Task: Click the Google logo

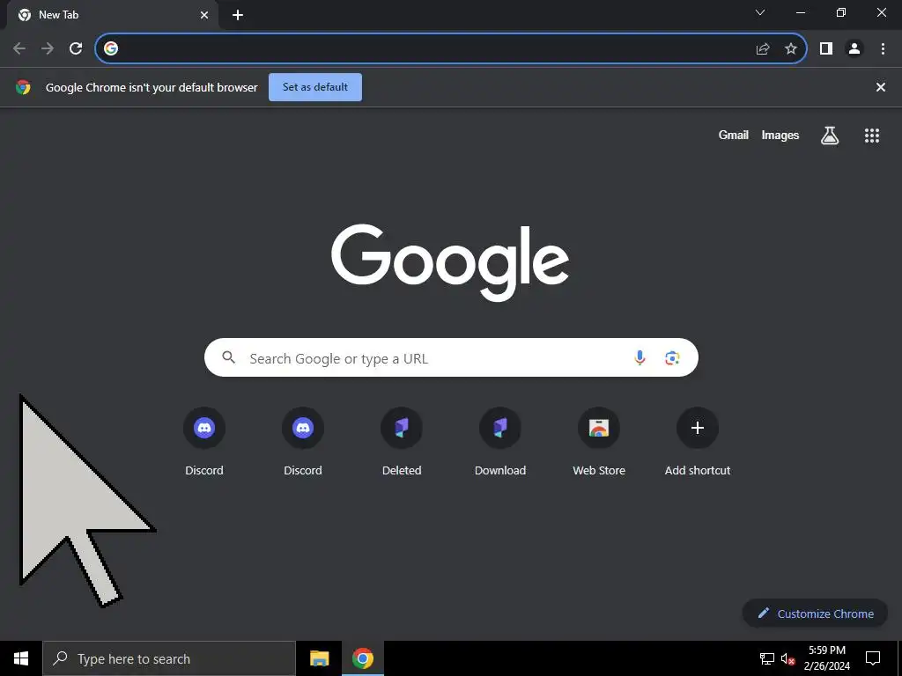Action: (x=450, y=262)
